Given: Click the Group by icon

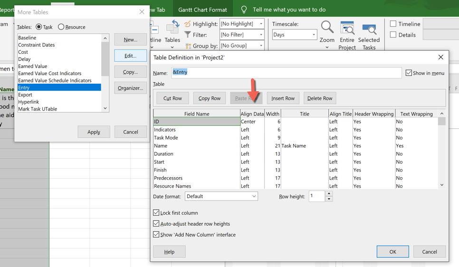Looking at the screenshot, I should coord(188,46).
